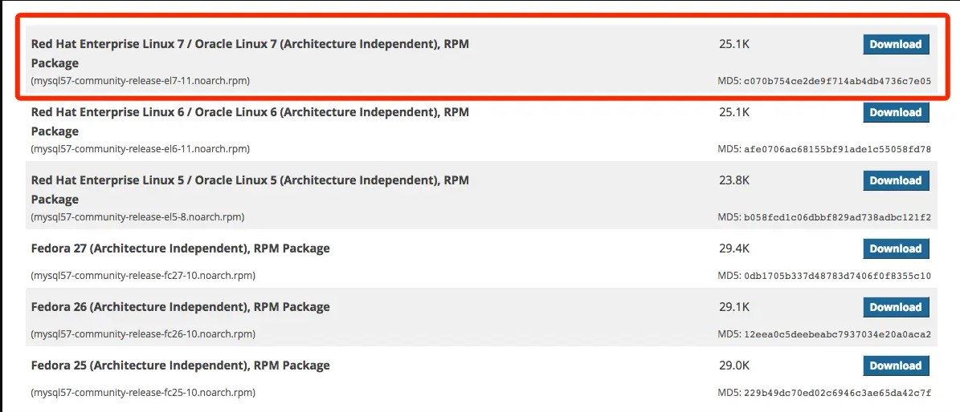
Task: Download the Red Hat Enterprise Linux 6 package
Action: 896,113
